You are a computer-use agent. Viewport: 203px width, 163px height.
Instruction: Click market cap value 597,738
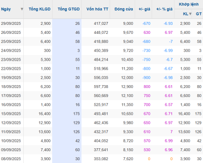[101, 86]
